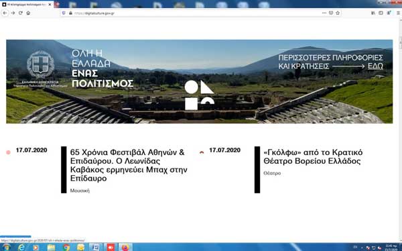
Task: Click the Pocket save icon
Action: 331,13
